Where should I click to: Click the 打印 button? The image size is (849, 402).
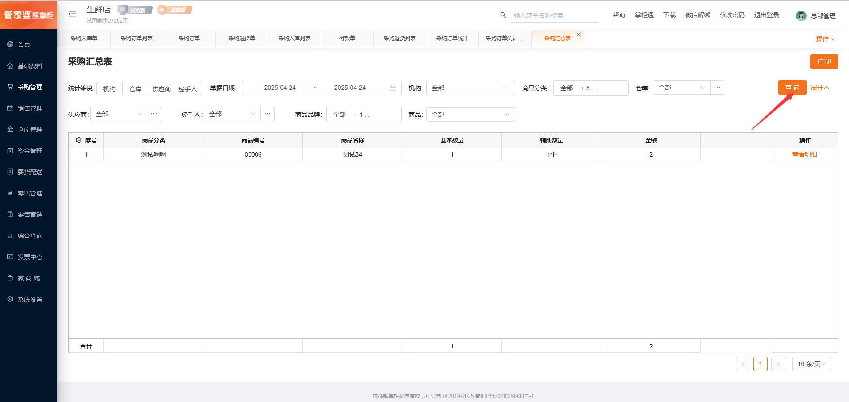824,61
